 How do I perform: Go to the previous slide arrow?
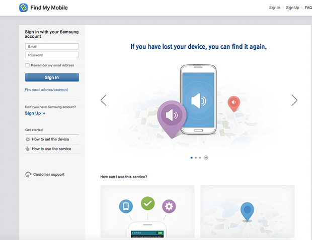click(x=103, y=100)
